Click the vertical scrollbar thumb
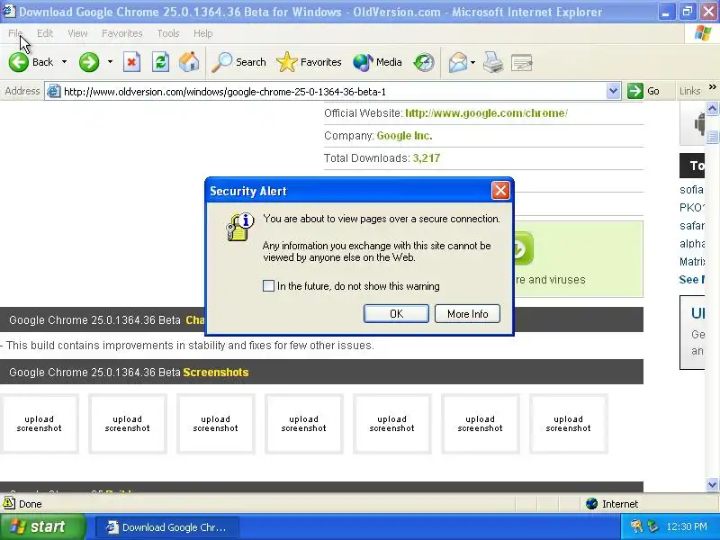 [x=712, y=136]
